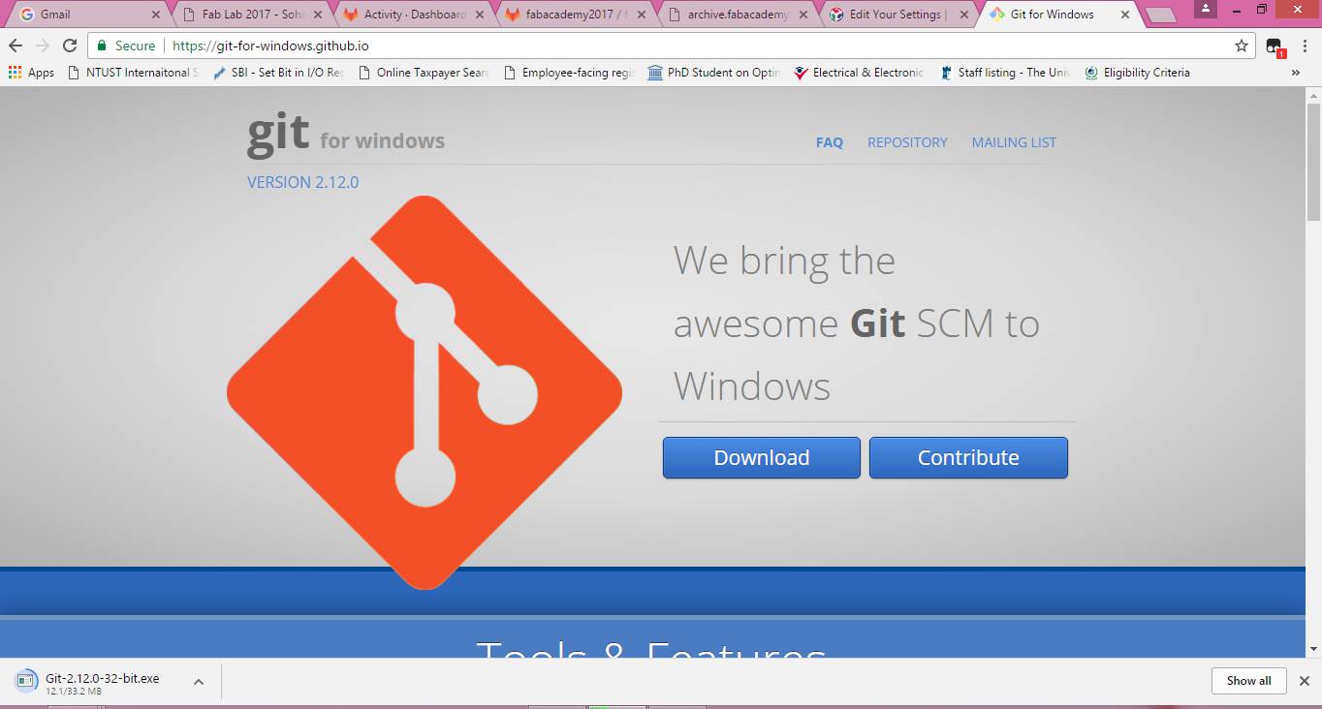Open NTUST International bookmark
The height and width of the screenshot is (709, 1322).
point(133,73)
